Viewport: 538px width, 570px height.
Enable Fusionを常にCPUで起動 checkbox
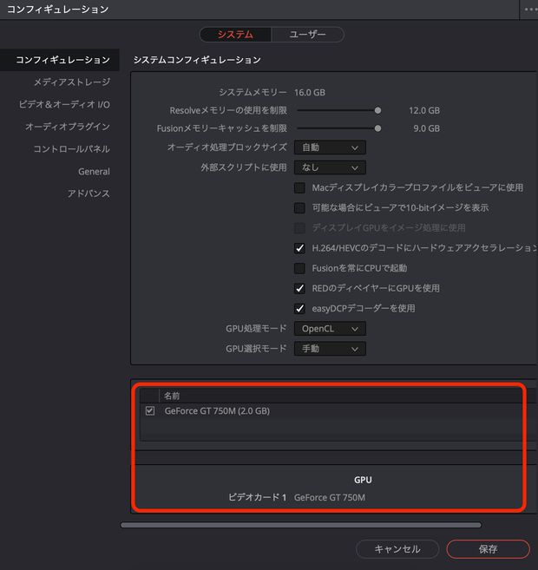(x=299, y=268)
